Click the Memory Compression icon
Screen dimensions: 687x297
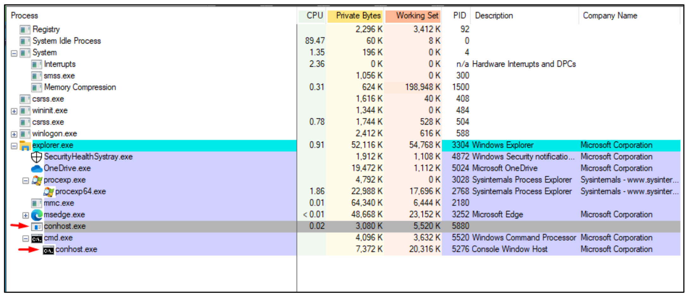37,88
